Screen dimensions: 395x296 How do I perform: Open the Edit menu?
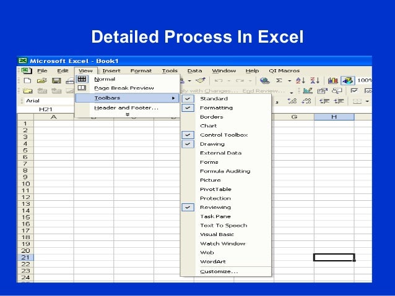63,70
